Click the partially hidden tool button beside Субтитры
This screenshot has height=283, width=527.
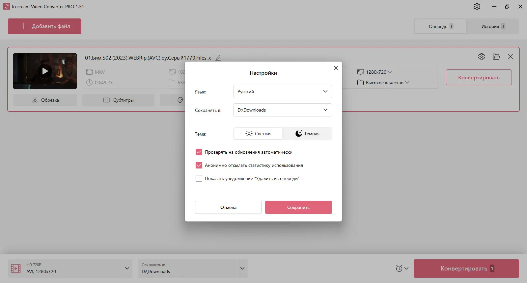tap(172, 100)
